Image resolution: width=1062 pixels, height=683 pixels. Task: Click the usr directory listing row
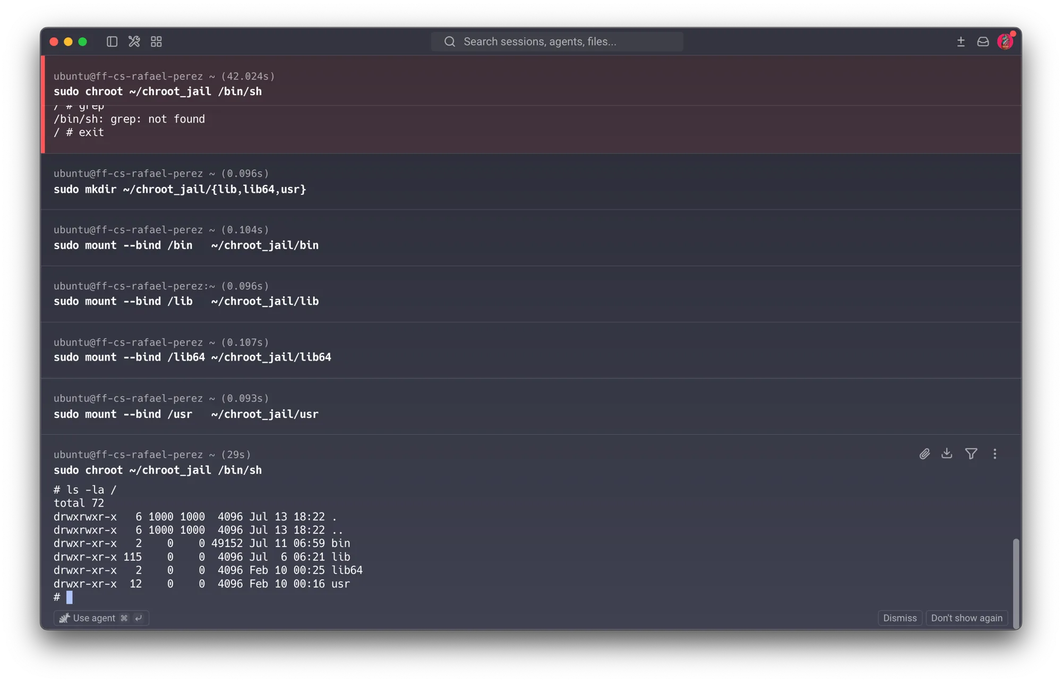(202, 584)
